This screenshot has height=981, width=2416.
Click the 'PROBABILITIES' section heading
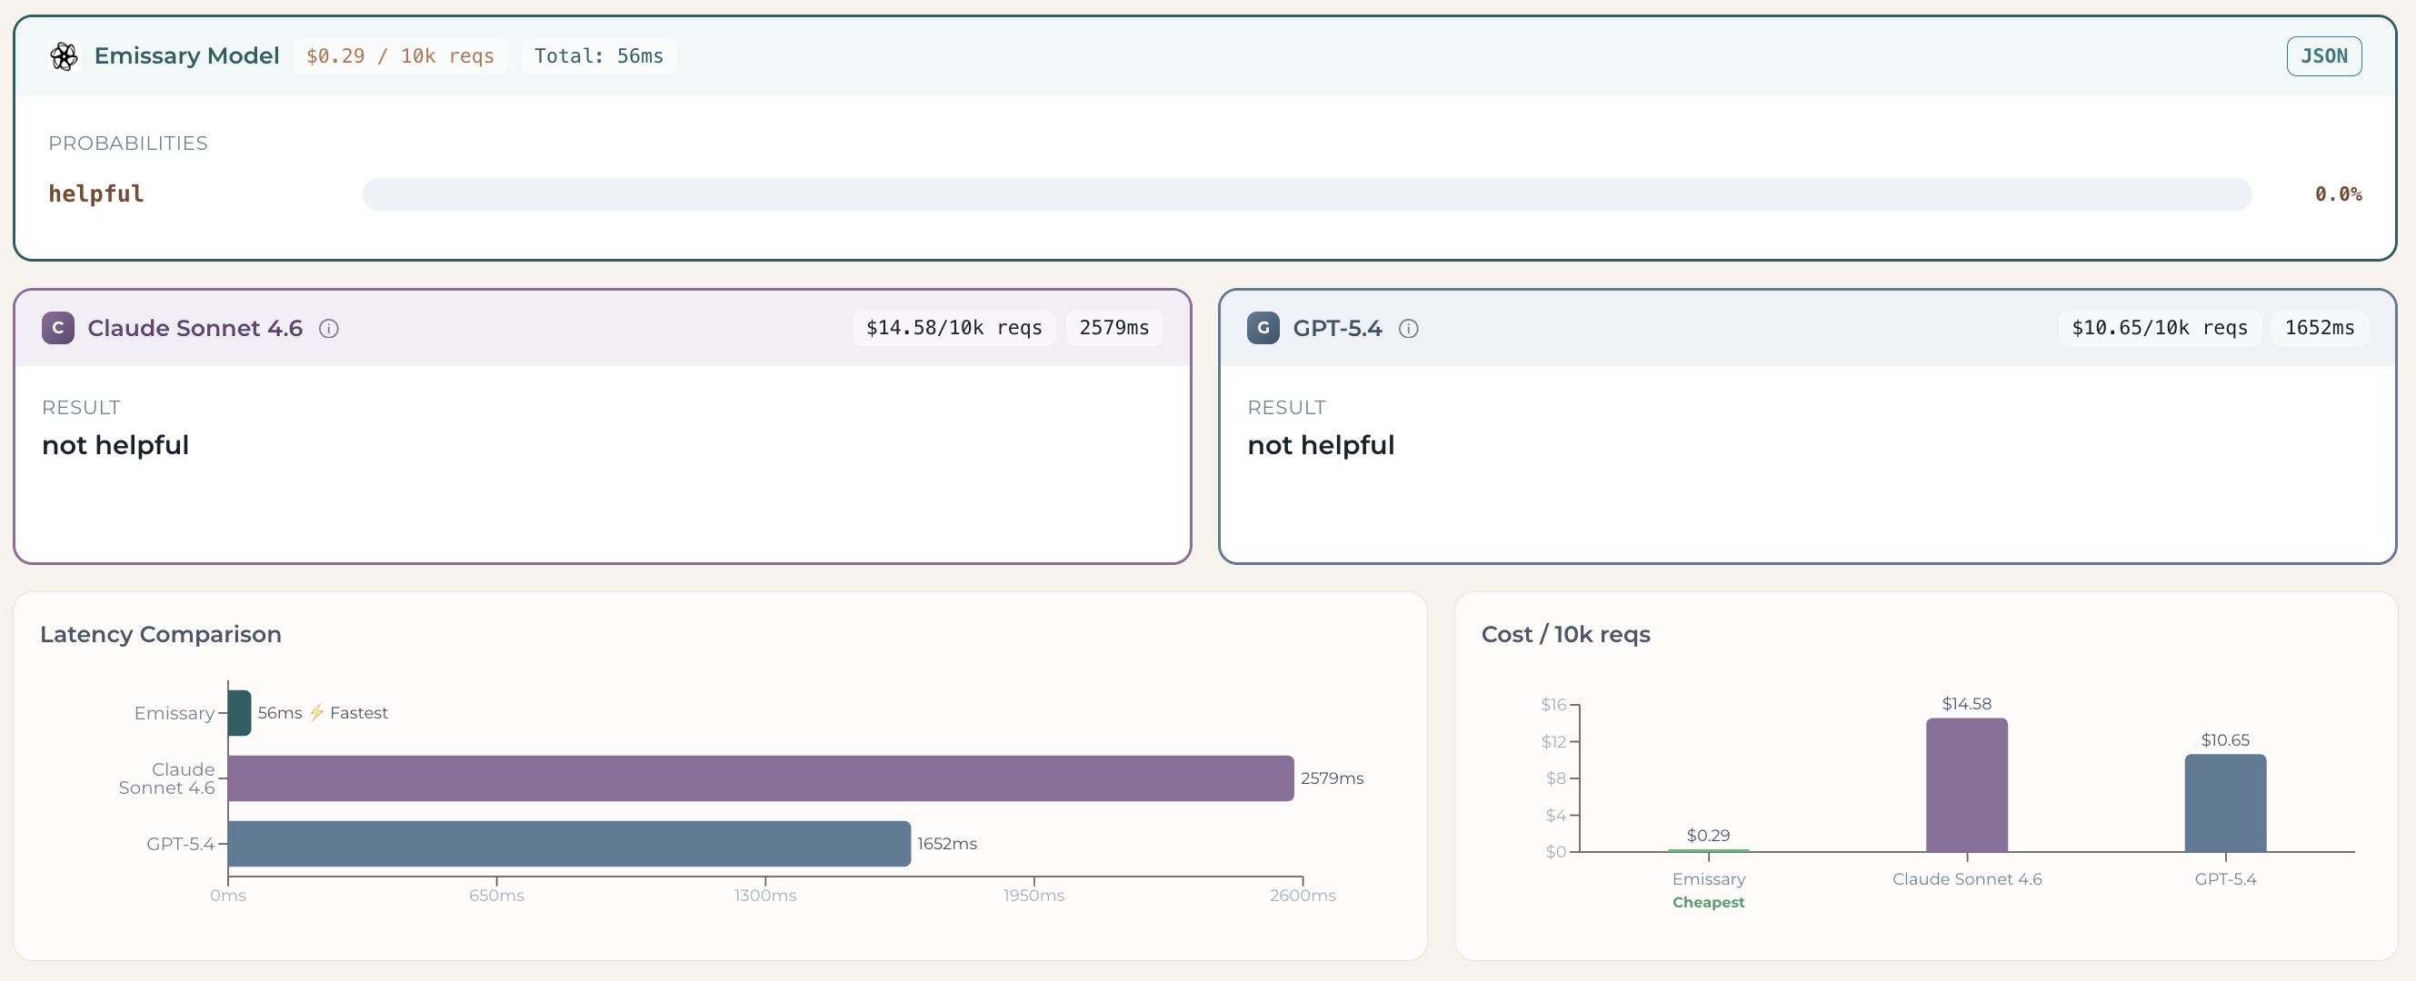(x=128, y=144)
